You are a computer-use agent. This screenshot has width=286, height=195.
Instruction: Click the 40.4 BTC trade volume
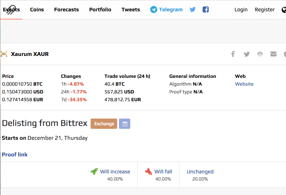pyautogui.click(x=115, y=84)
